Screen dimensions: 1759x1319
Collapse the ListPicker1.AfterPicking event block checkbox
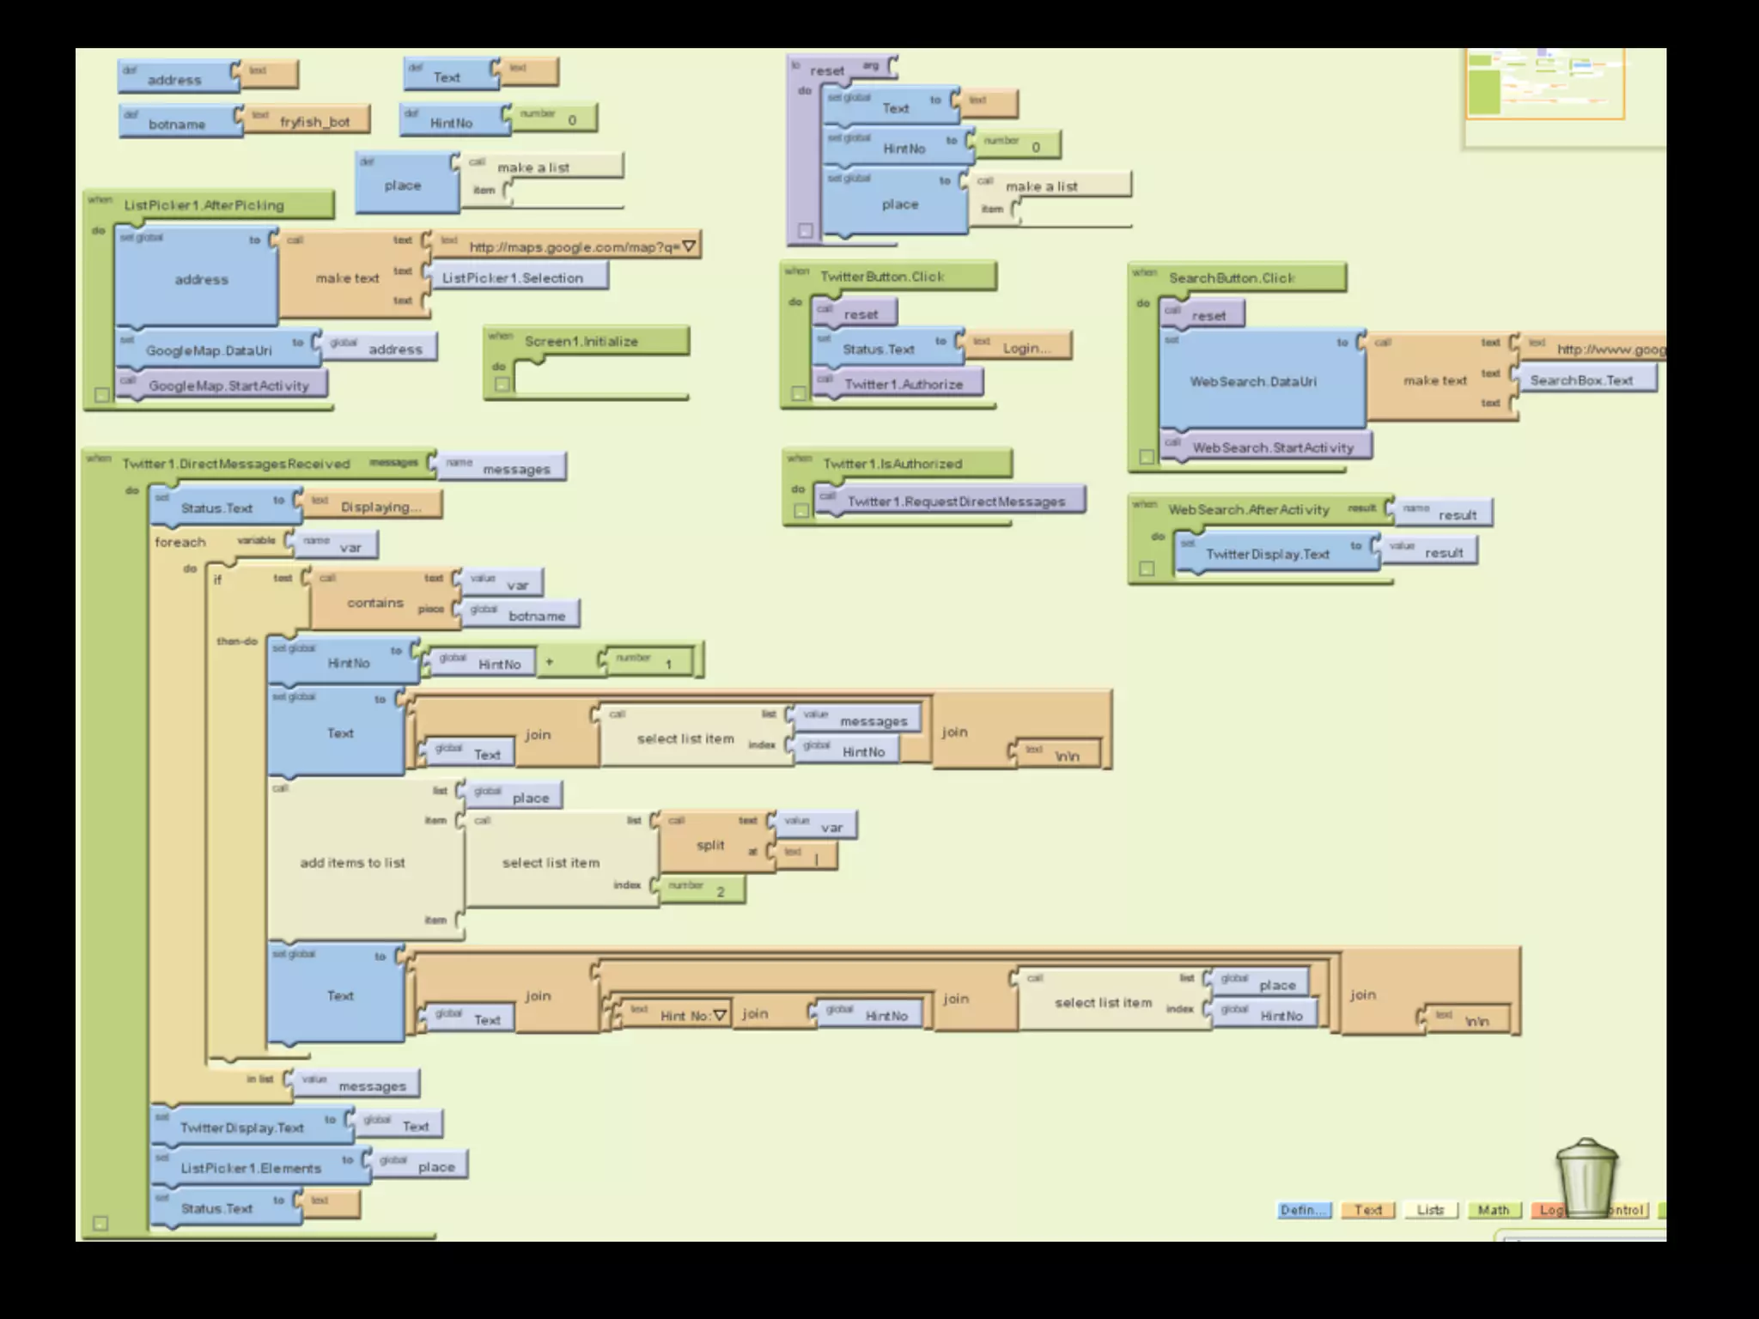coord(101,395)
